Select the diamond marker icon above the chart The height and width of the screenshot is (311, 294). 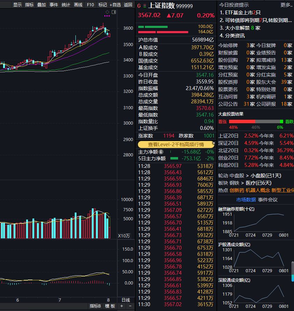coord(107,12)
